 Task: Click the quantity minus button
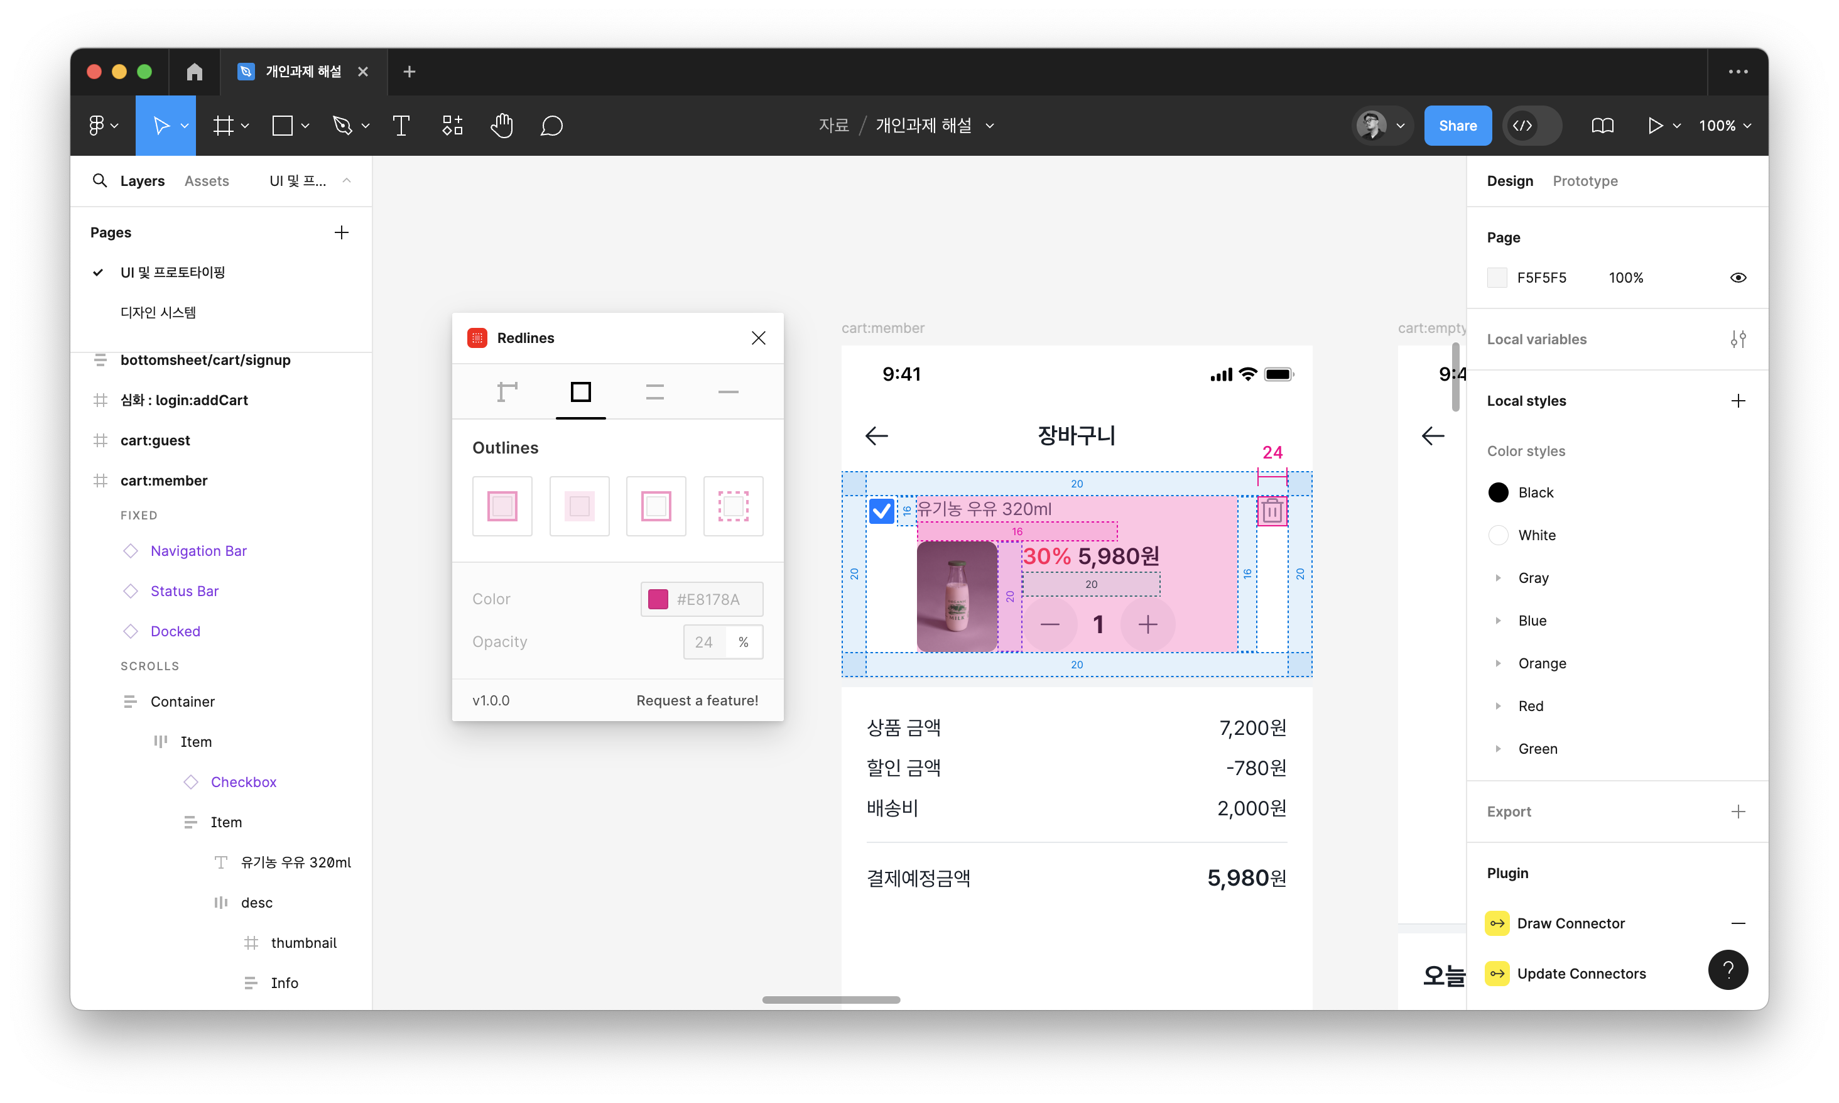[x=1049, y=624]
